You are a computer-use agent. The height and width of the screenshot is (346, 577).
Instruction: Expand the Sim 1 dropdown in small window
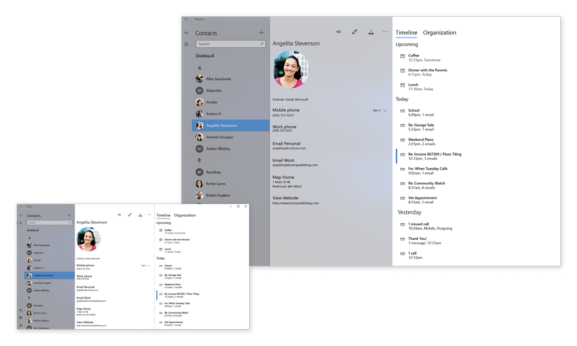pyautogui.click(x=146, y=265)
